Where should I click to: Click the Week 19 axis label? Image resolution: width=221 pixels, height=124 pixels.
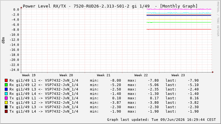[x=29, y=75]
